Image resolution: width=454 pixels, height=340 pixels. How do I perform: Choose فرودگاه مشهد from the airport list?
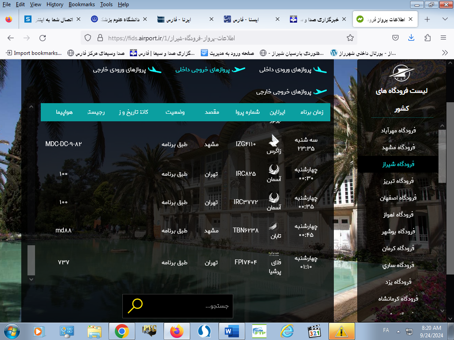pyautogui.click(x=398, y=147)
